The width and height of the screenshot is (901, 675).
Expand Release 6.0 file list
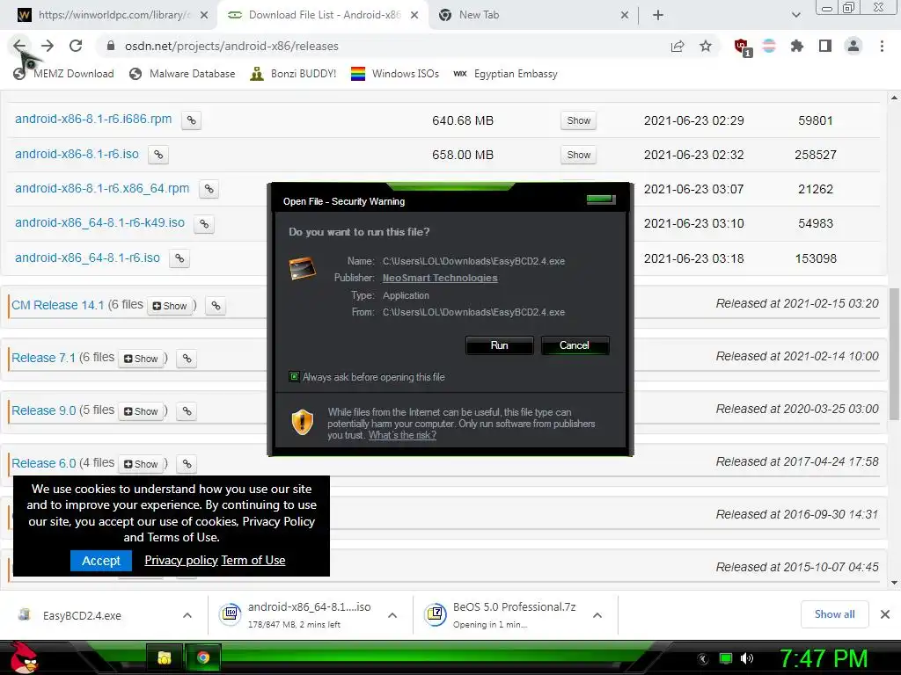tap(141, 464)
